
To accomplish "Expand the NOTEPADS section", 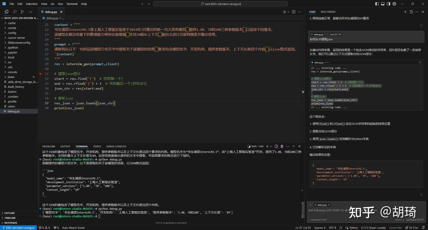I will point(19,223).
